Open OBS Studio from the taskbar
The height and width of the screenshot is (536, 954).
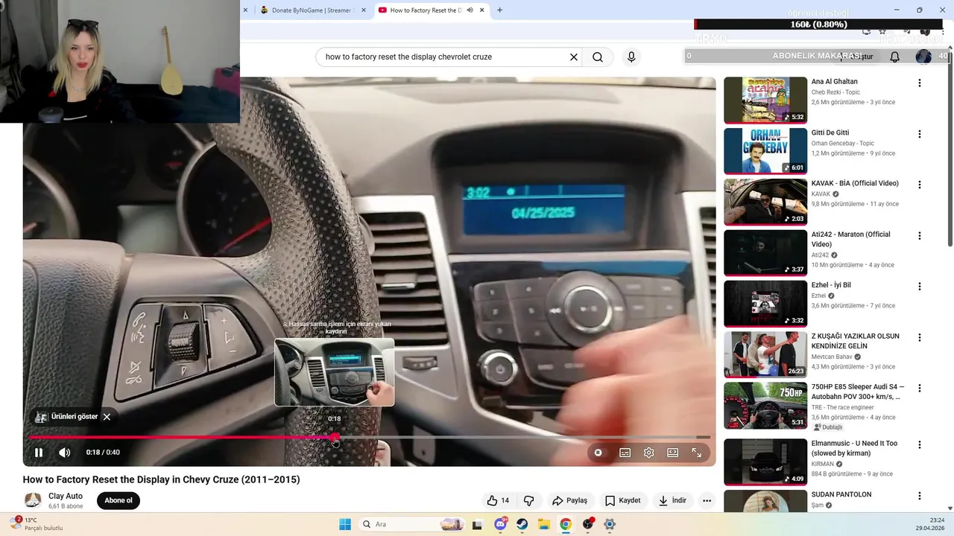(x=588, y=524)
